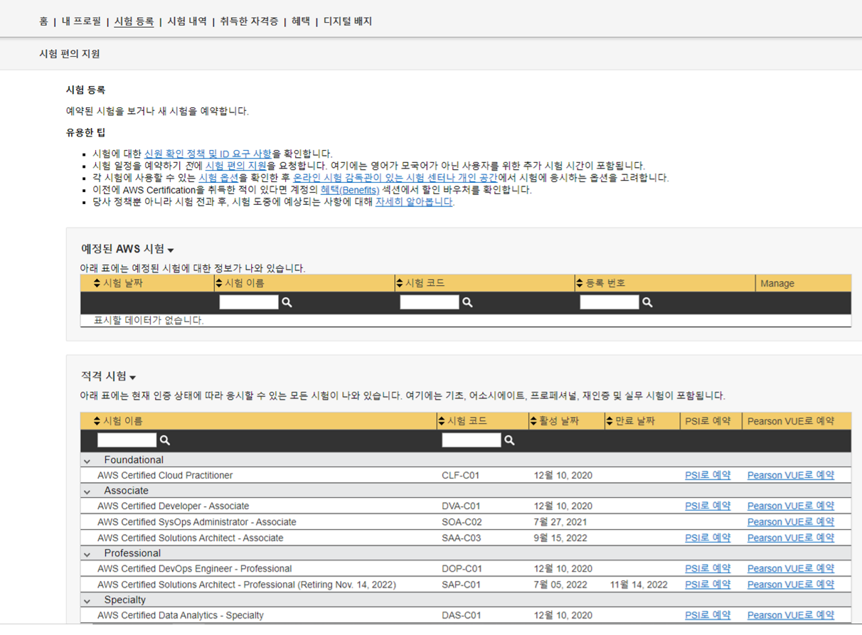Click search icon under 시험 이름 in scheduled exams table
Image resolution: width=862 pixels, height=635 pixels.
(x=287, y=302)
